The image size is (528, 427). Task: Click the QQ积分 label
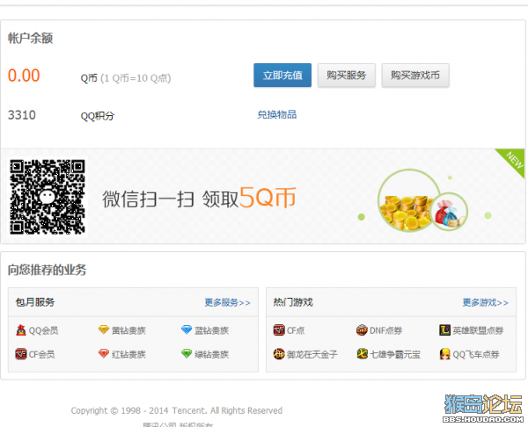(x=98, y=116)
